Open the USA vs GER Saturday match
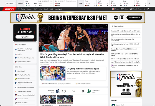The width and height of the screenshot is (155, 106). (x=66, y=3)
